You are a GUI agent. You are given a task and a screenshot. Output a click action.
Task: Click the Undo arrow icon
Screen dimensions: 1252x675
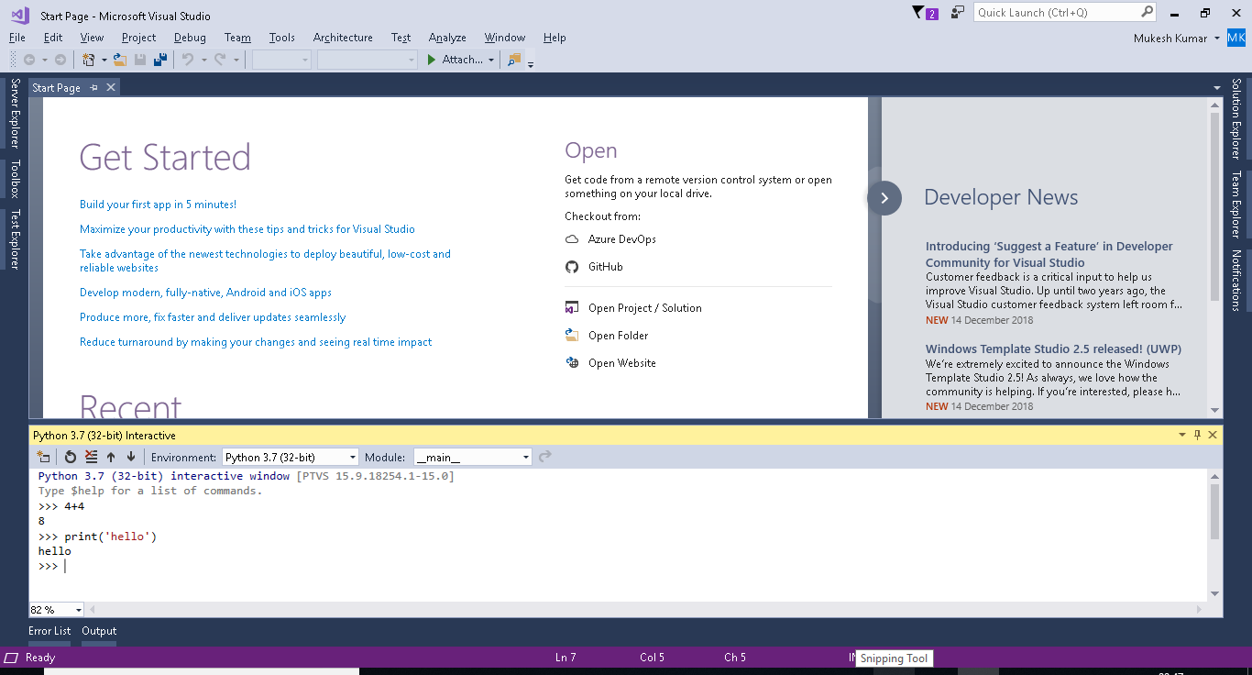point(188,60)
